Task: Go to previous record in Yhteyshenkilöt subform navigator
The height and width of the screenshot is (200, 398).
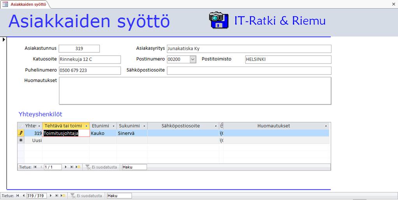Action: tap(41, 167)
